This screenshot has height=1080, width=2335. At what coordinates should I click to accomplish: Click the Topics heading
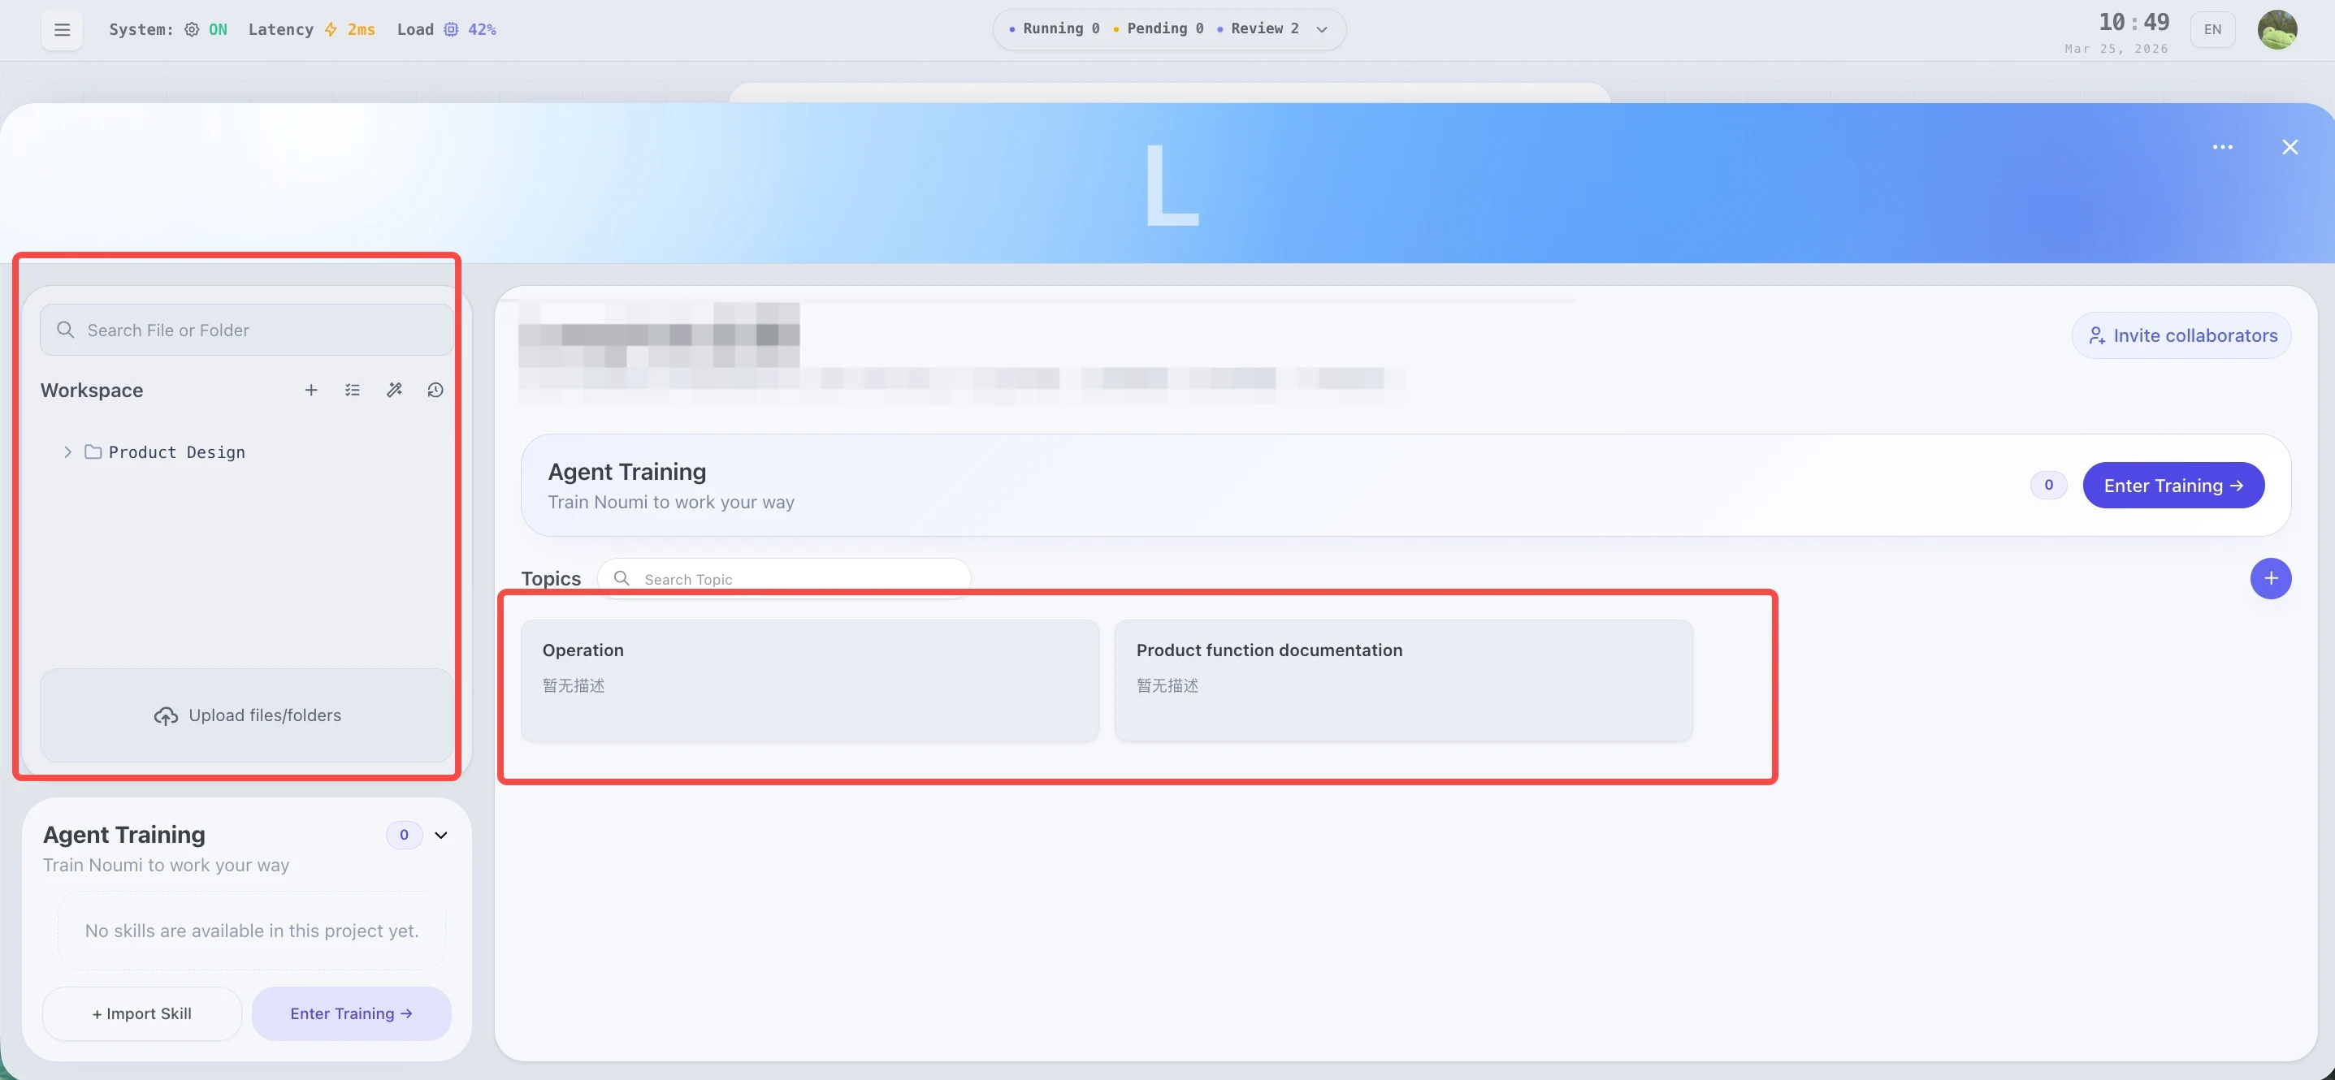tap(551, 578)
